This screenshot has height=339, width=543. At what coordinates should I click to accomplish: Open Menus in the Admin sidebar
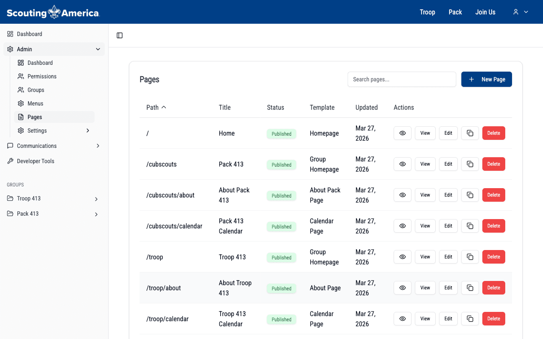(54, 103)
